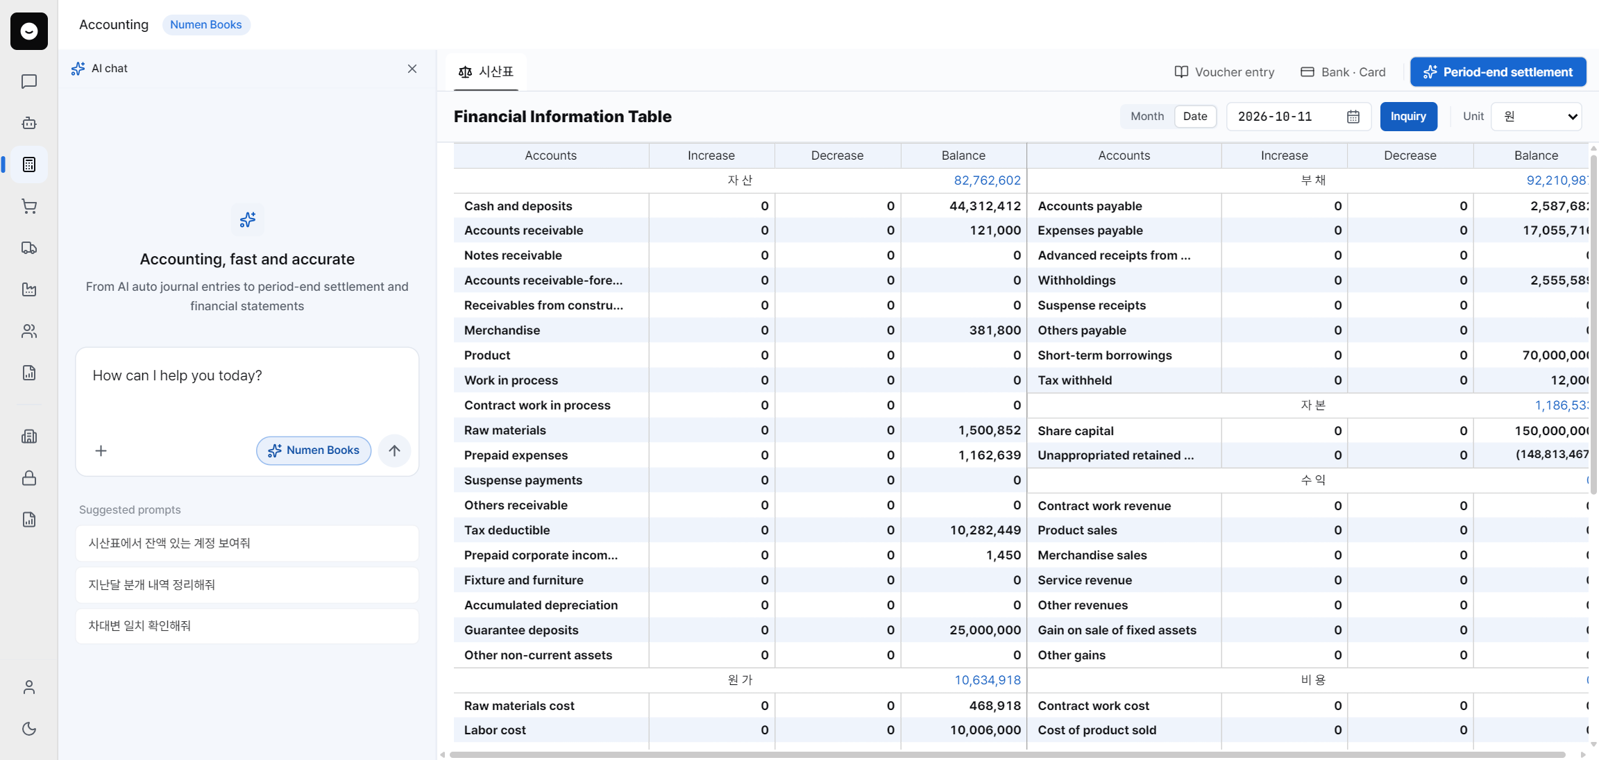
Task: Open the building sidebar icon
Action: 28,437
